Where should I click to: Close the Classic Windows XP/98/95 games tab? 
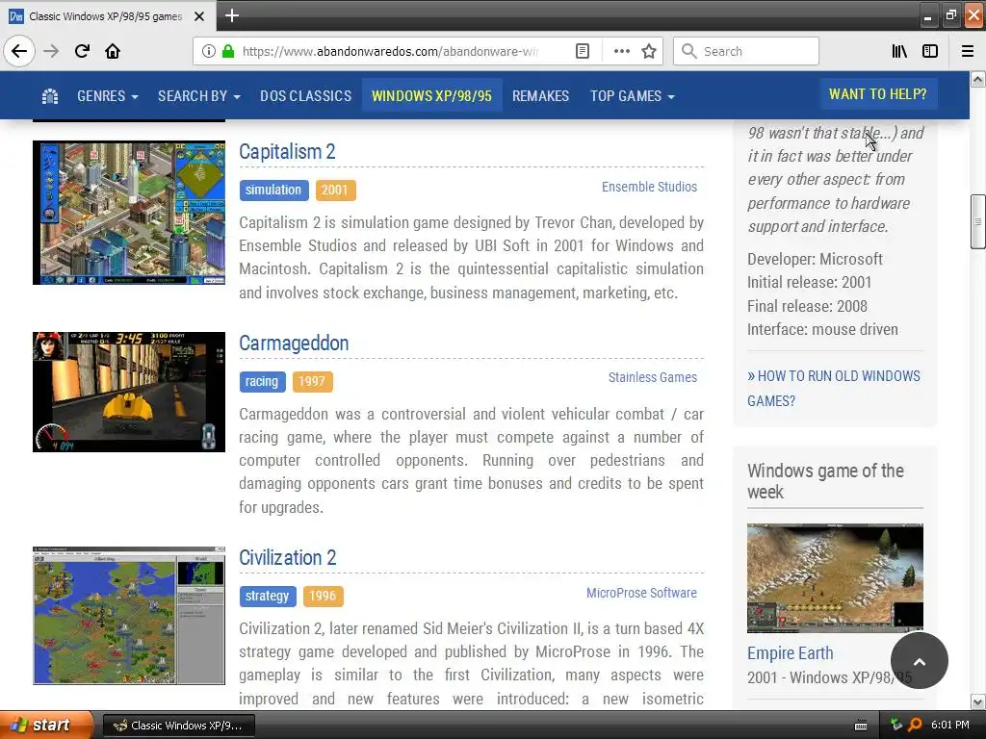tap(198, 16)
